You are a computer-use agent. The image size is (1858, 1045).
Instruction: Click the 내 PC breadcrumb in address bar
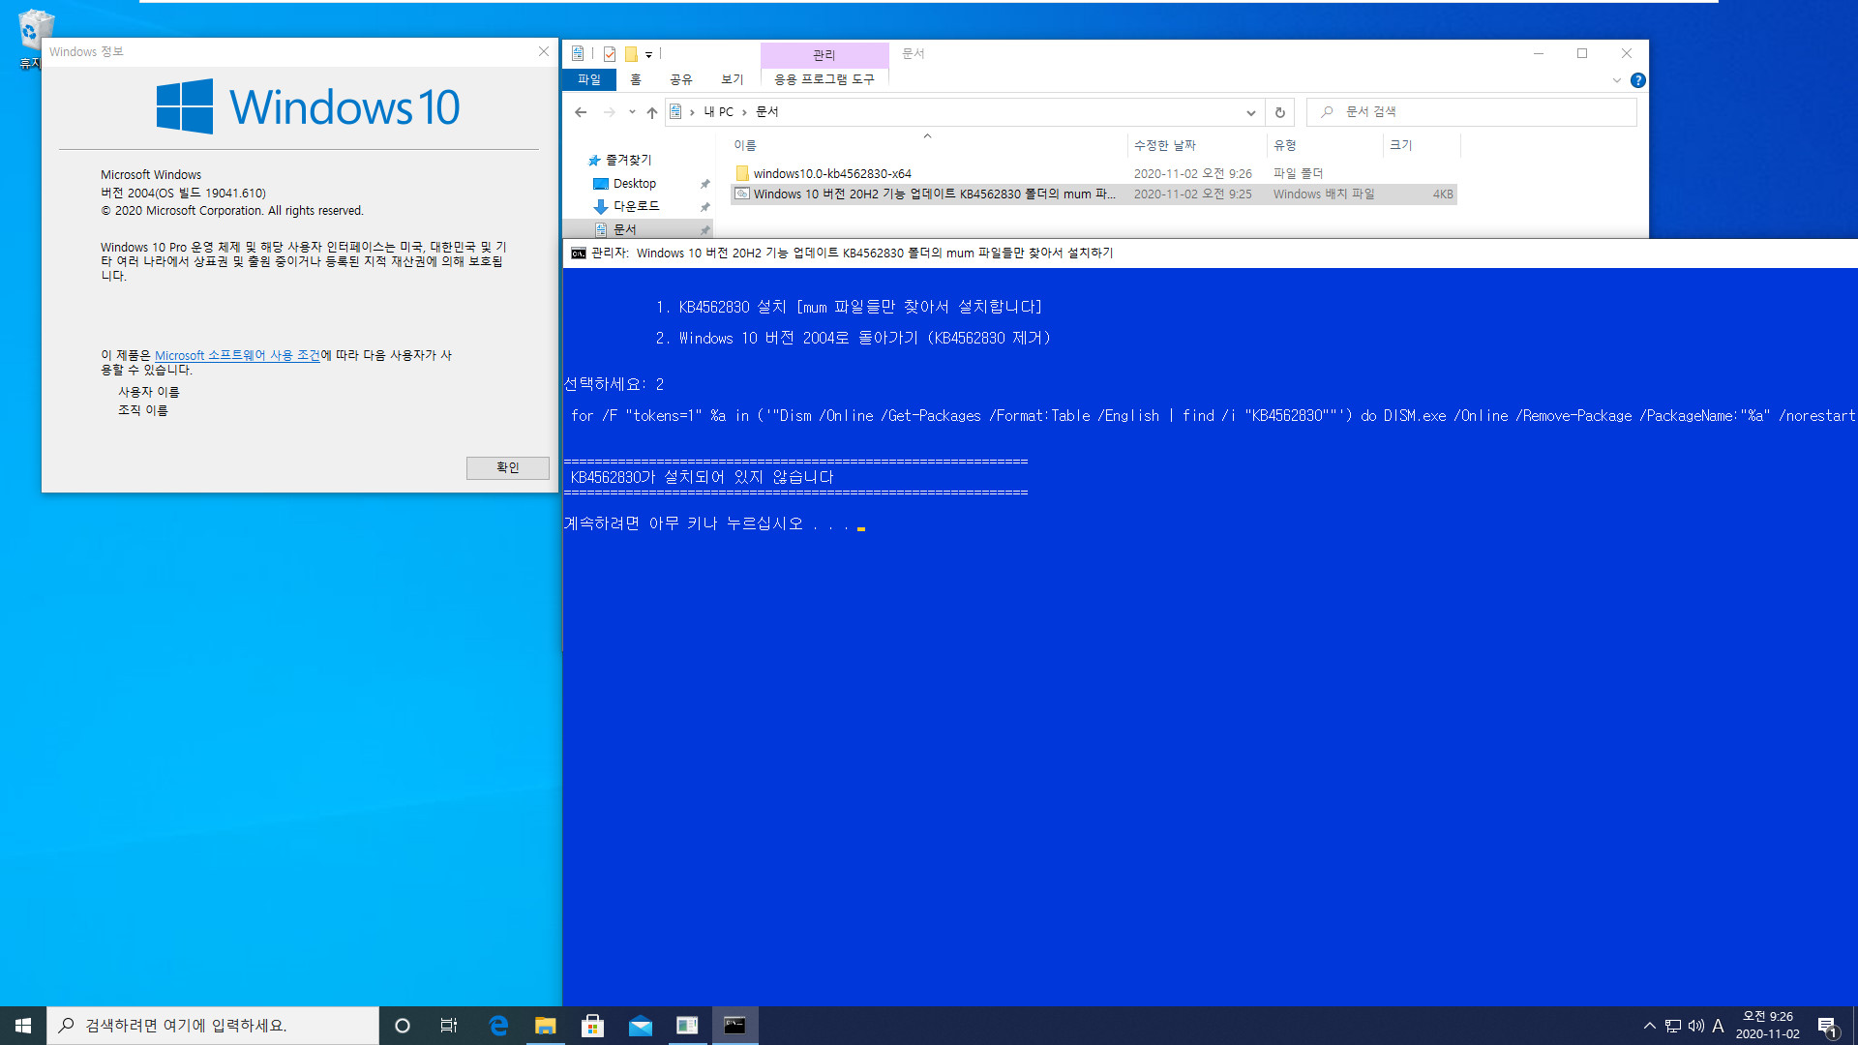tap(718, 112)
